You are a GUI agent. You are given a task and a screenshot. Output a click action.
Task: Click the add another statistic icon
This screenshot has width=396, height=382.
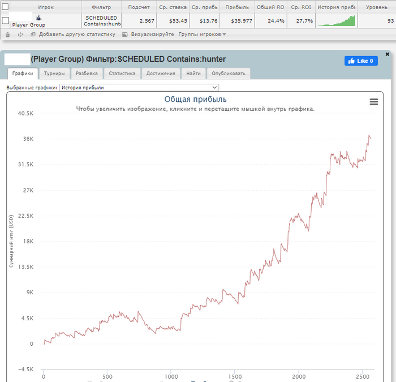(x=33, y=35)
